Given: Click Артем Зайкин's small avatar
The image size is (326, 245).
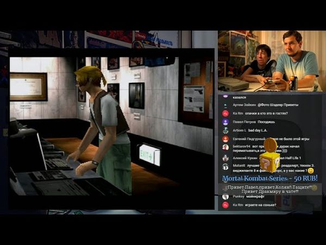Looking at the screenshot, I should (x=225, y=105).
